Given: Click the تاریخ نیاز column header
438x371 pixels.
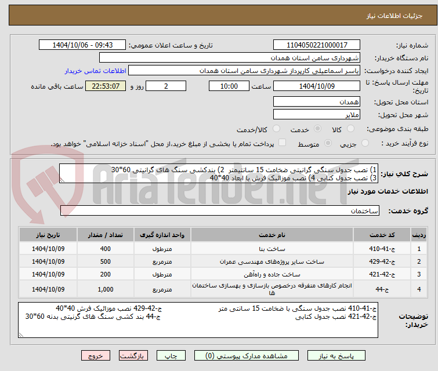Looking at the screenshot, I should [48, 235].
